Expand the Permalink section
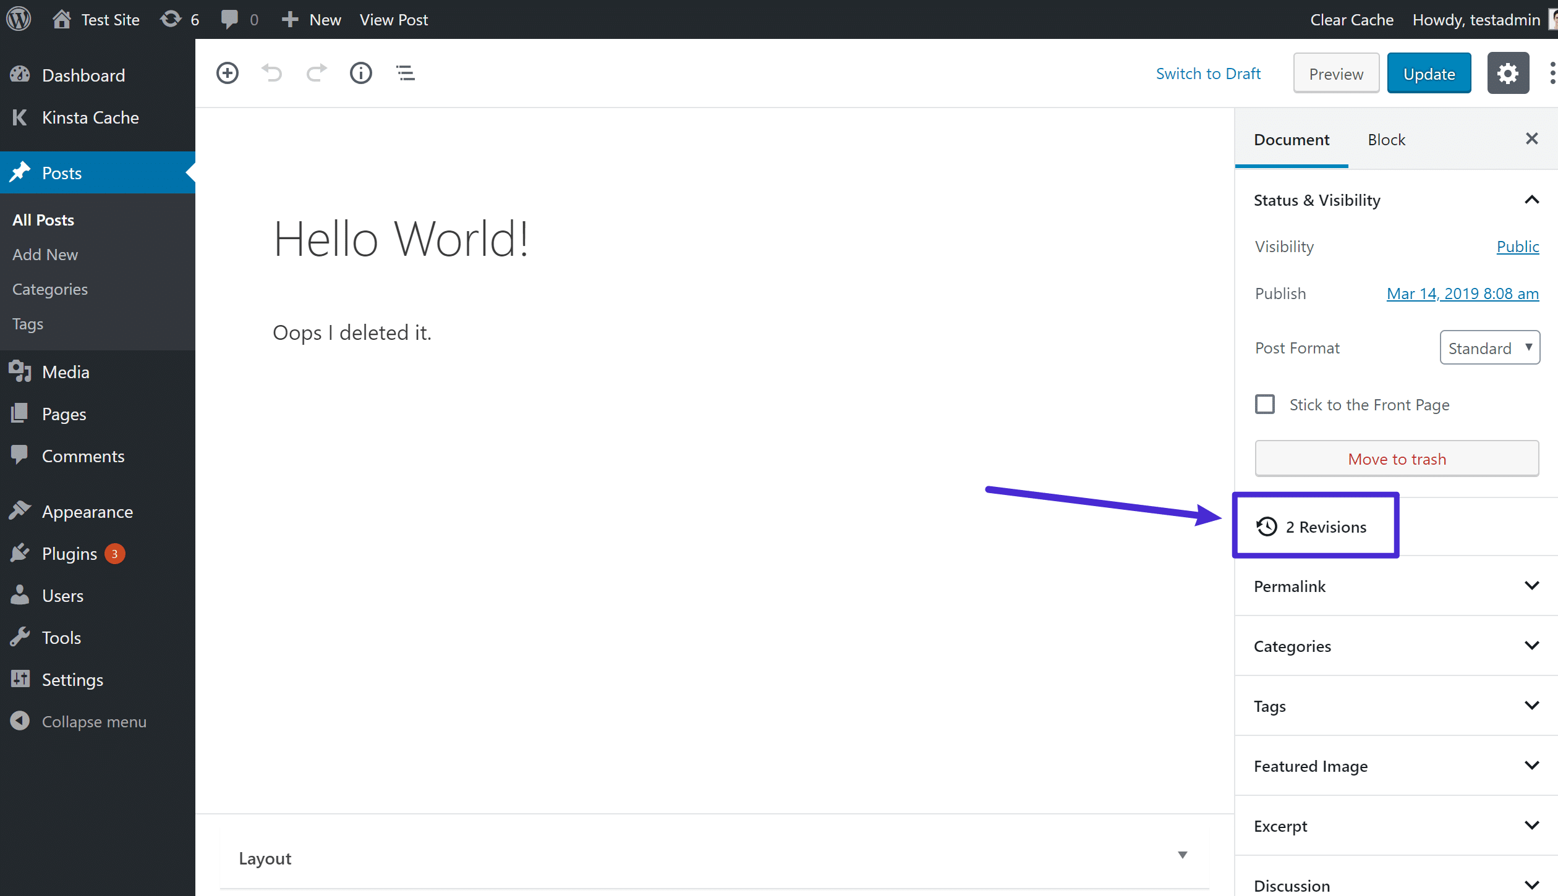This screenshot has height=896, width=1558. coord(1532,586)
